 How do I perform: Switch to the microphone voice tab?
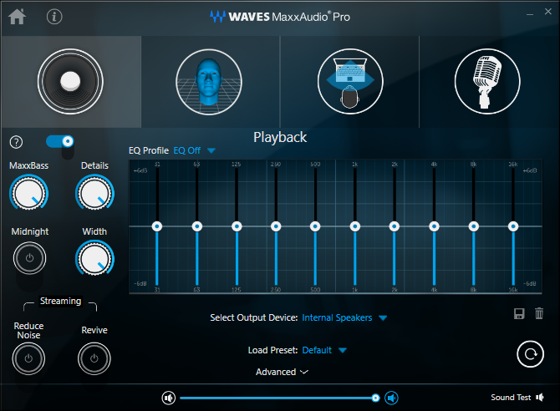pos(487,82)
